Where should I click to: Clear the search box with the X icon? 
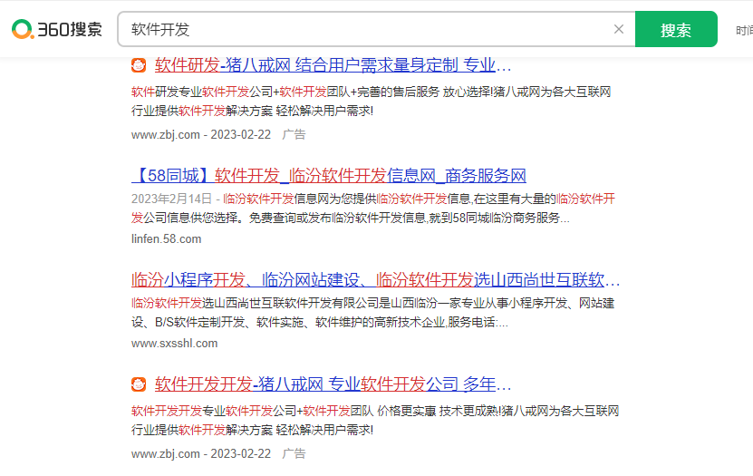[619, 29]
